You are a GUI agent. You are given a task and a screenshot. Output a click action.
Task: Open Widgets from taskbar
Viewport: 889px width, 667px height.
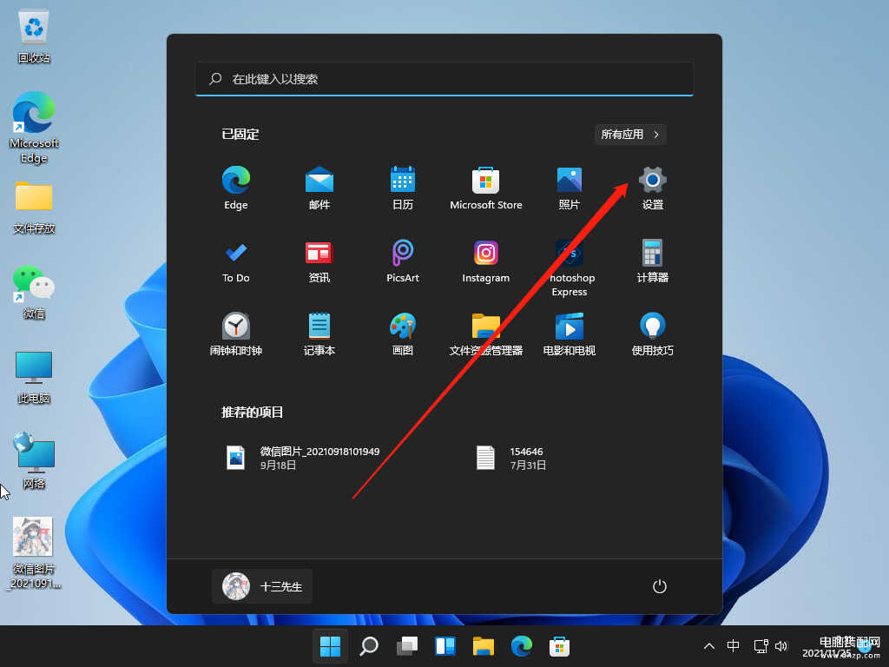(445, 646)
